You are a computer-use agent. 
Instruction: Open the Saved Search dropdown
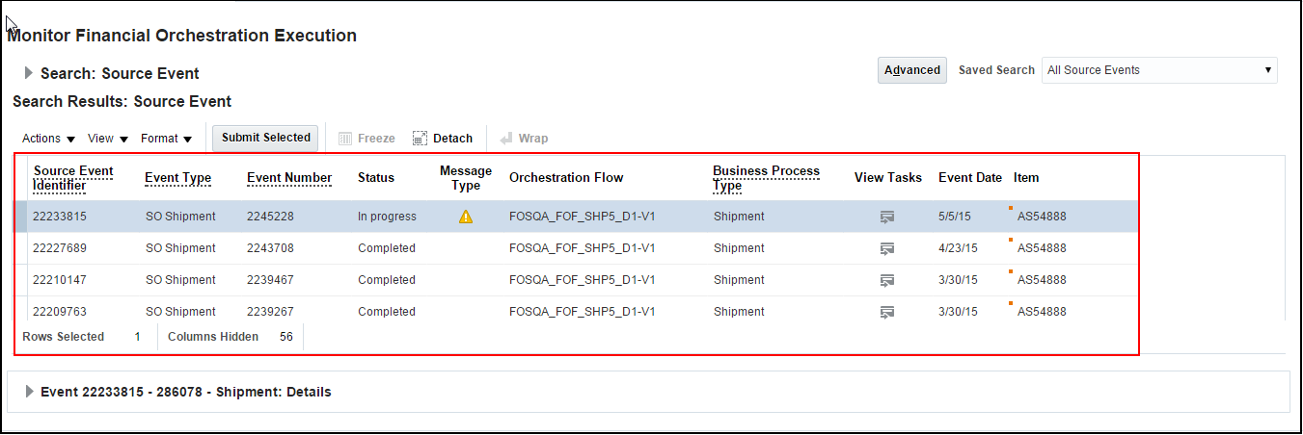pyautogui.click(x=1159, y=70)
